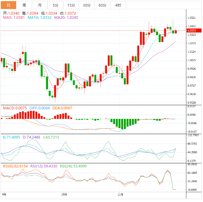Viewport: 203px width, 202px height.
Task: Click the RSI(12):59.4330 label
Action: (44, 166)
